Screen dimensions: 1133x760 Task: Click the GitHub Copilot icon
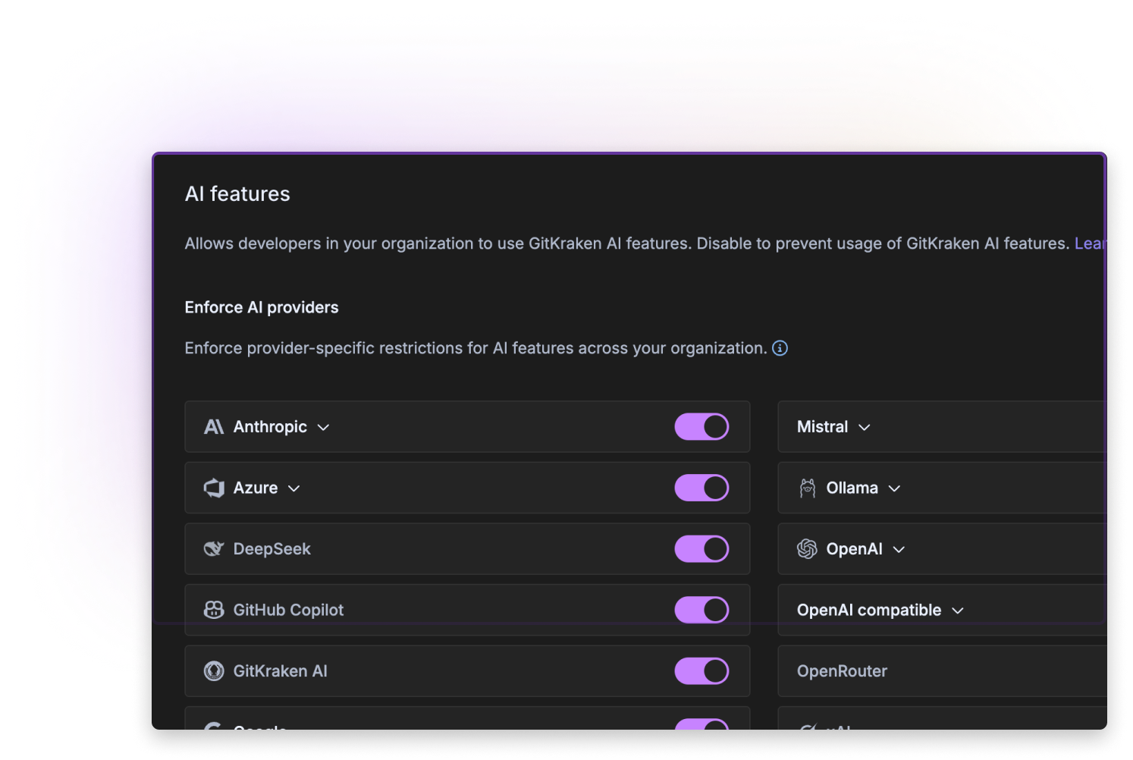214,610
